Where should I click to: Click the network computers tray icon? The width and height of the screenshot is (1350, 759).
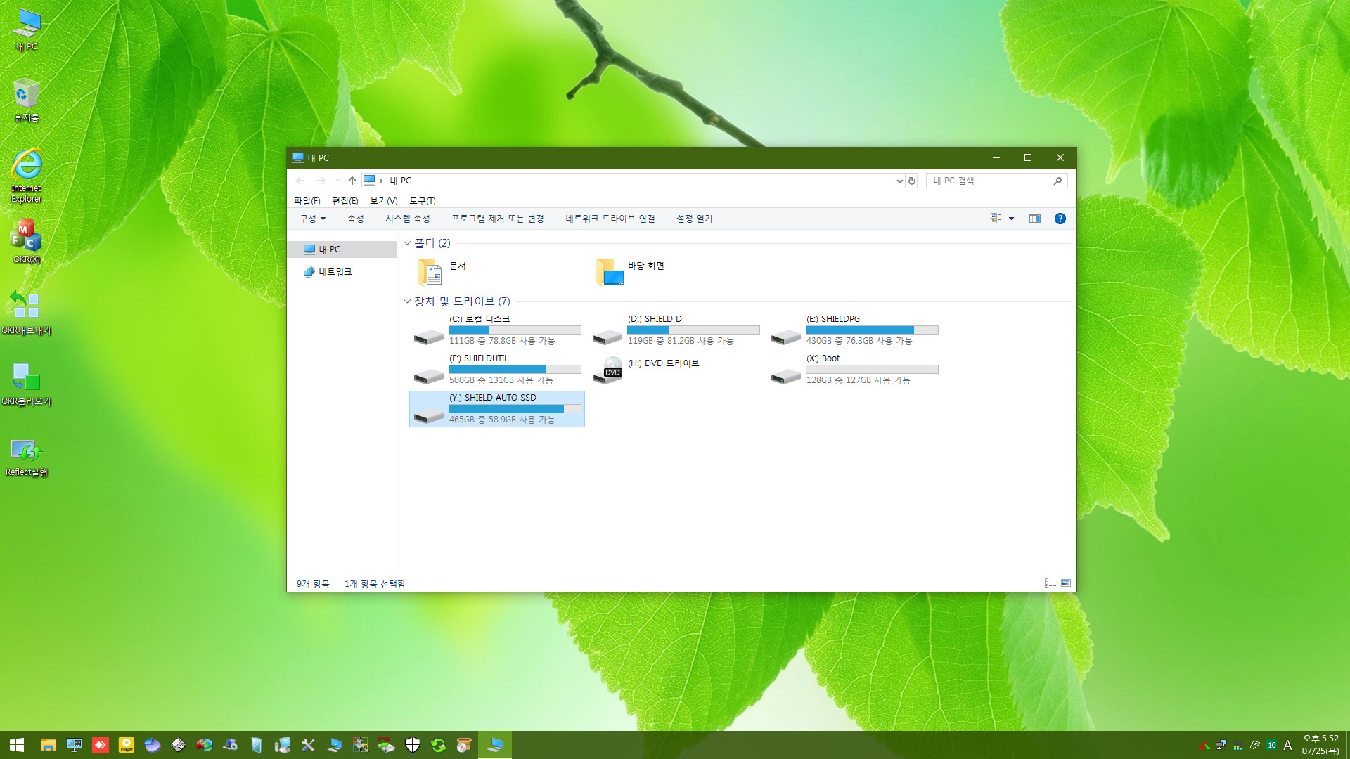pos(1221,745)
